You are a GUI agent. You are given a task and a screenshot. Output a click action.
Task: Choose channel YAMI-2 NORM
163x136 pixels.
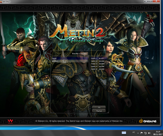pyautogui.click(x=99, y=61)
